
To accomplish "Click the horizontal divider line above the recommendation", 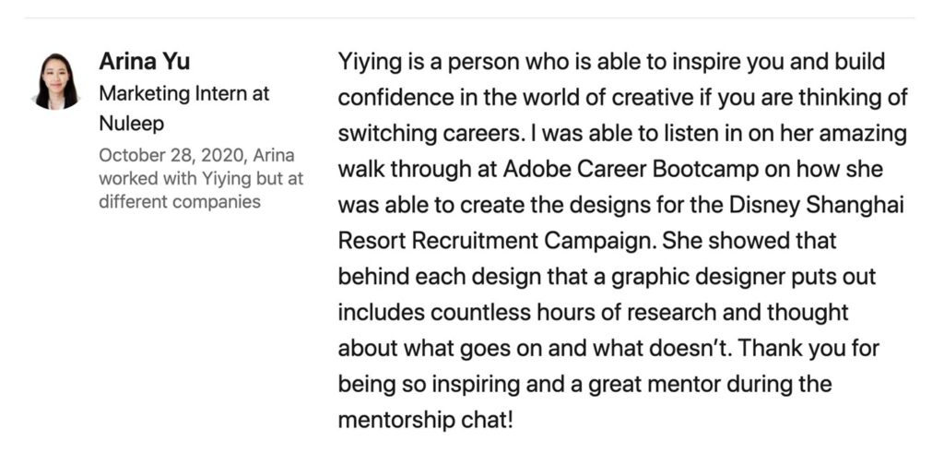I will [x=469, y=18].
